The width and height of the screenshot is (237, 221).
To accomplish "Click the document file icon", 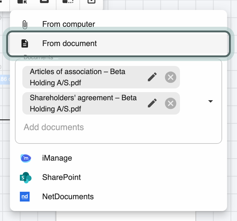I will pos(25,44).
